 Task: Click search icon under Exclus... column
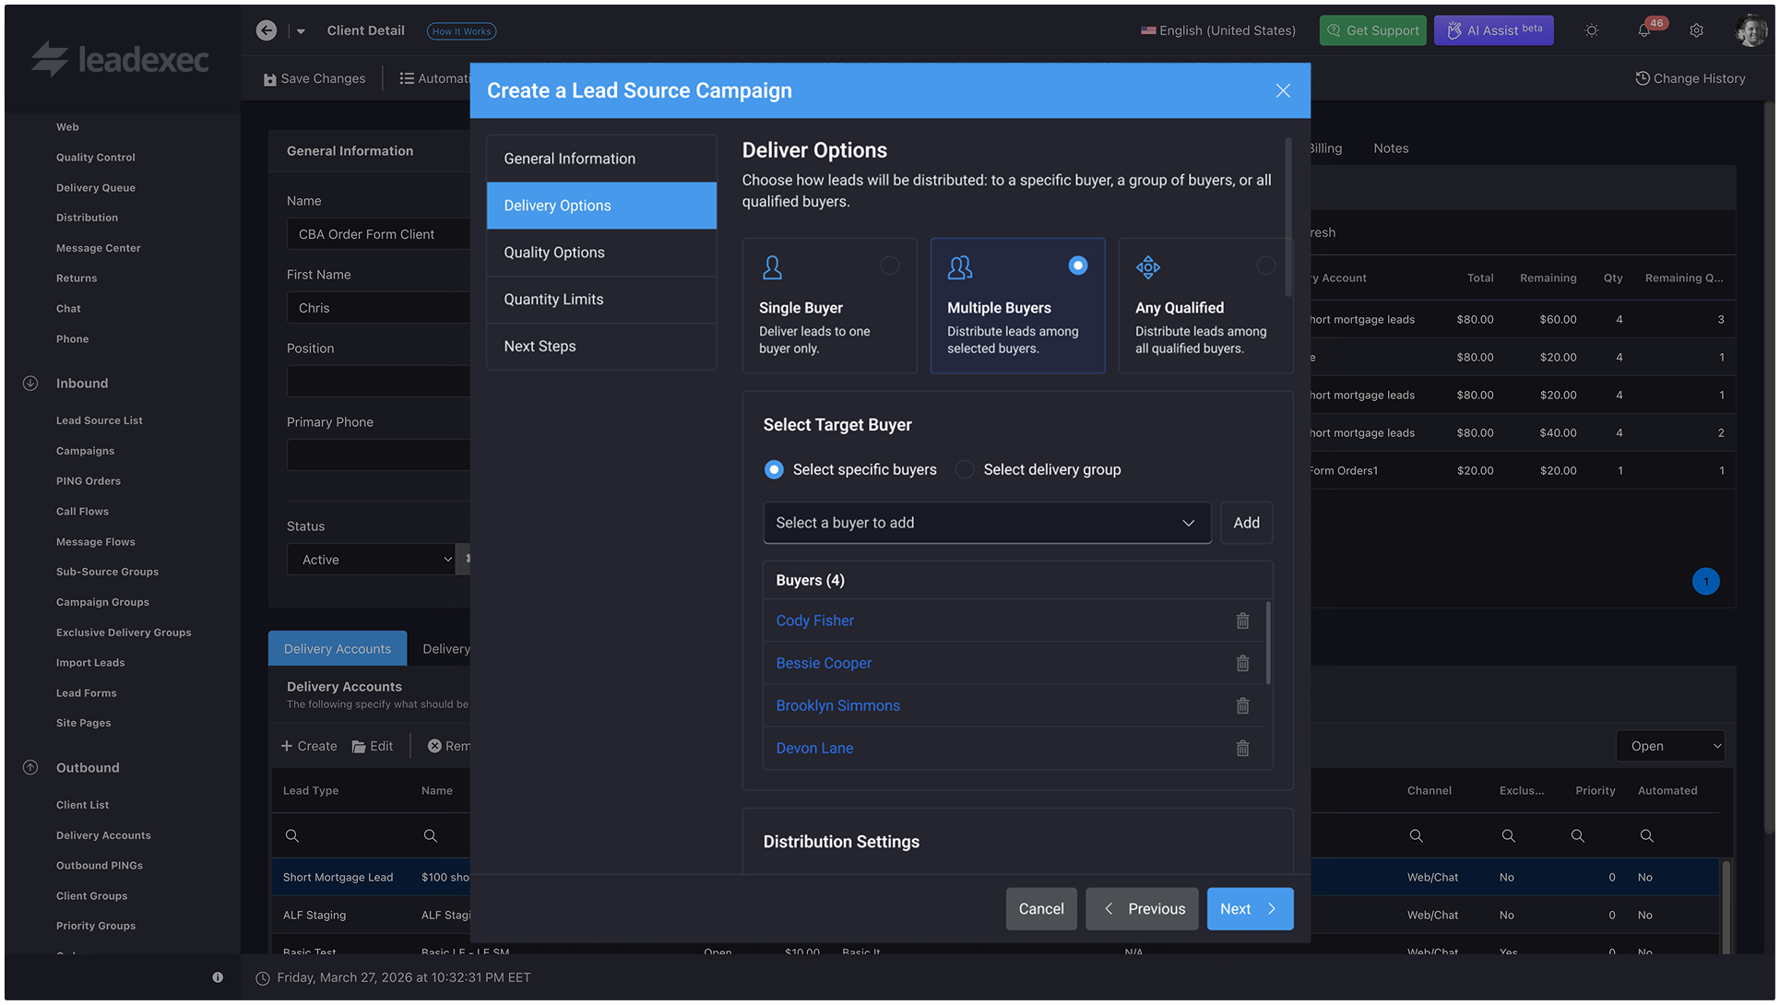[x=1508, y=835]
